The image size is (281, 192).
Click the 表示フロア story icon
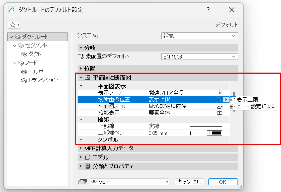coord(220,93)
